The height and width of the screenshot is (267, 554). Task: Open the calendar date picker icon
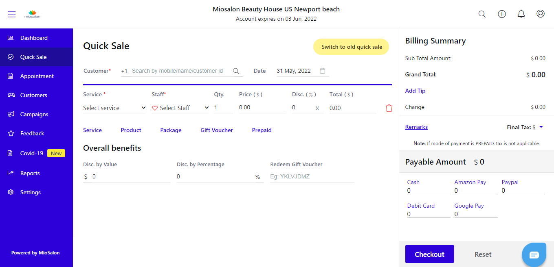(x=323, y=71)
